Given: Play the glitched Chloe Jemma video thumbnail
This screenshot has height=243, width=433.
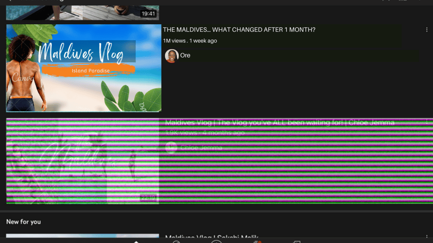Looking at the screenshot, I should pyautogui.click(x=83, y=161).
